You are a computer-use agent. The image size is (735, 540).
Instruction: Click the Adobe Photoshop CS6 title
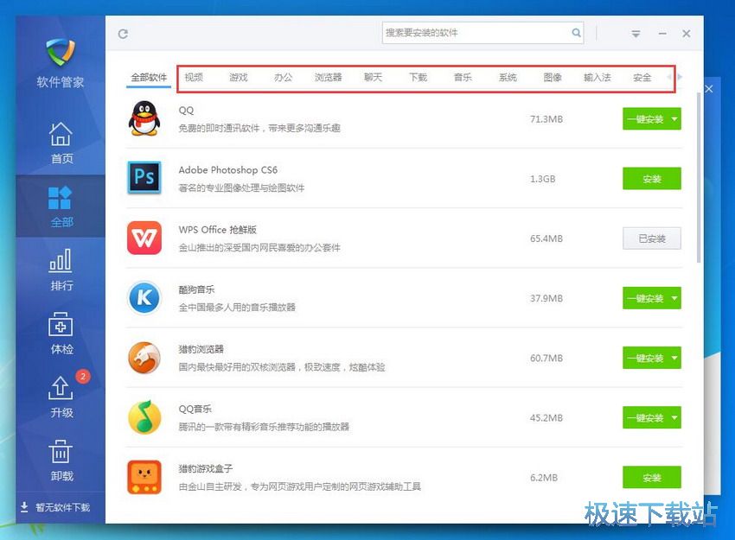tap(227, 170)
